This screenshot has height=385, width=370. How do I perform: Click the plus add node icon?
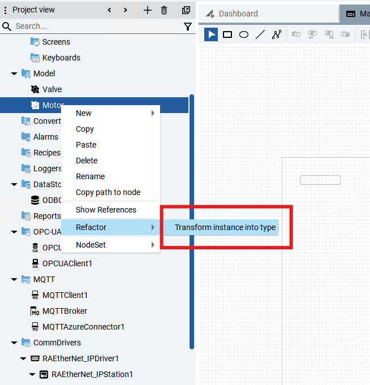[148, 10]
